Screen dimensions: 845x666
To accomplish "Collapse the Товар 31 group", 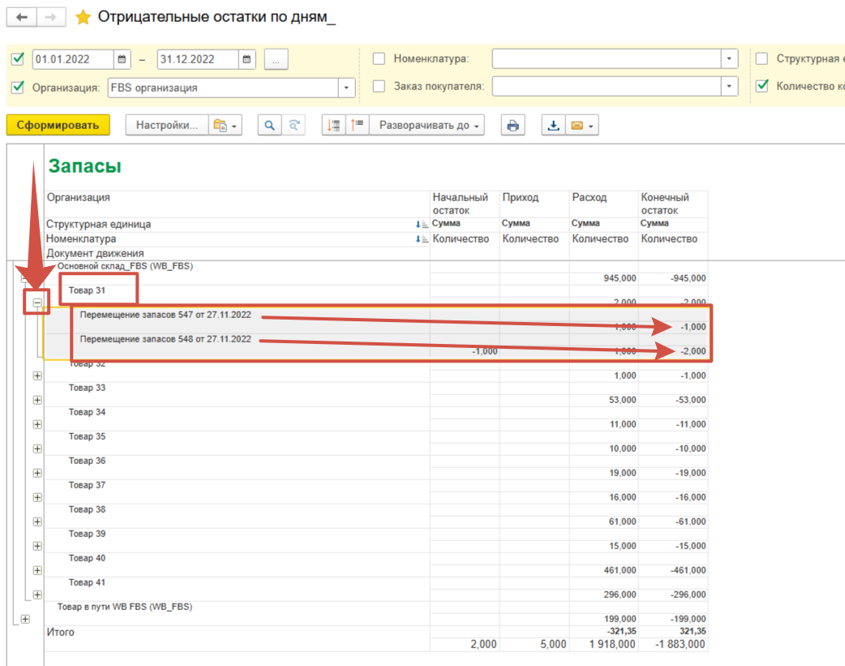I will point(37,303).
